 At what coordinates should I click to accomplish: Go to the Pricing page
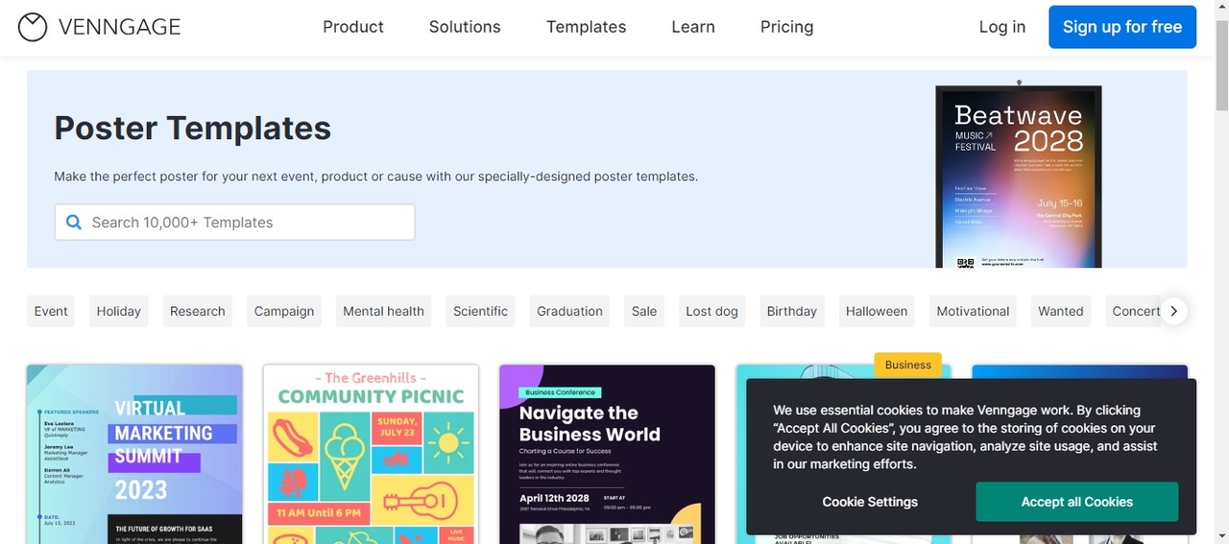(786, 27)
